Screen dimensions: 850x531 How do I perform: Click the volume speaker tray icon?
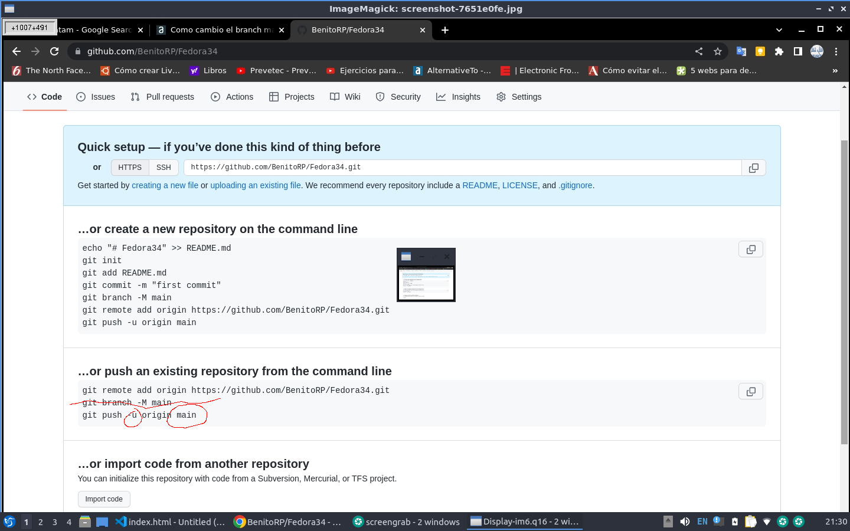[685, 522]
